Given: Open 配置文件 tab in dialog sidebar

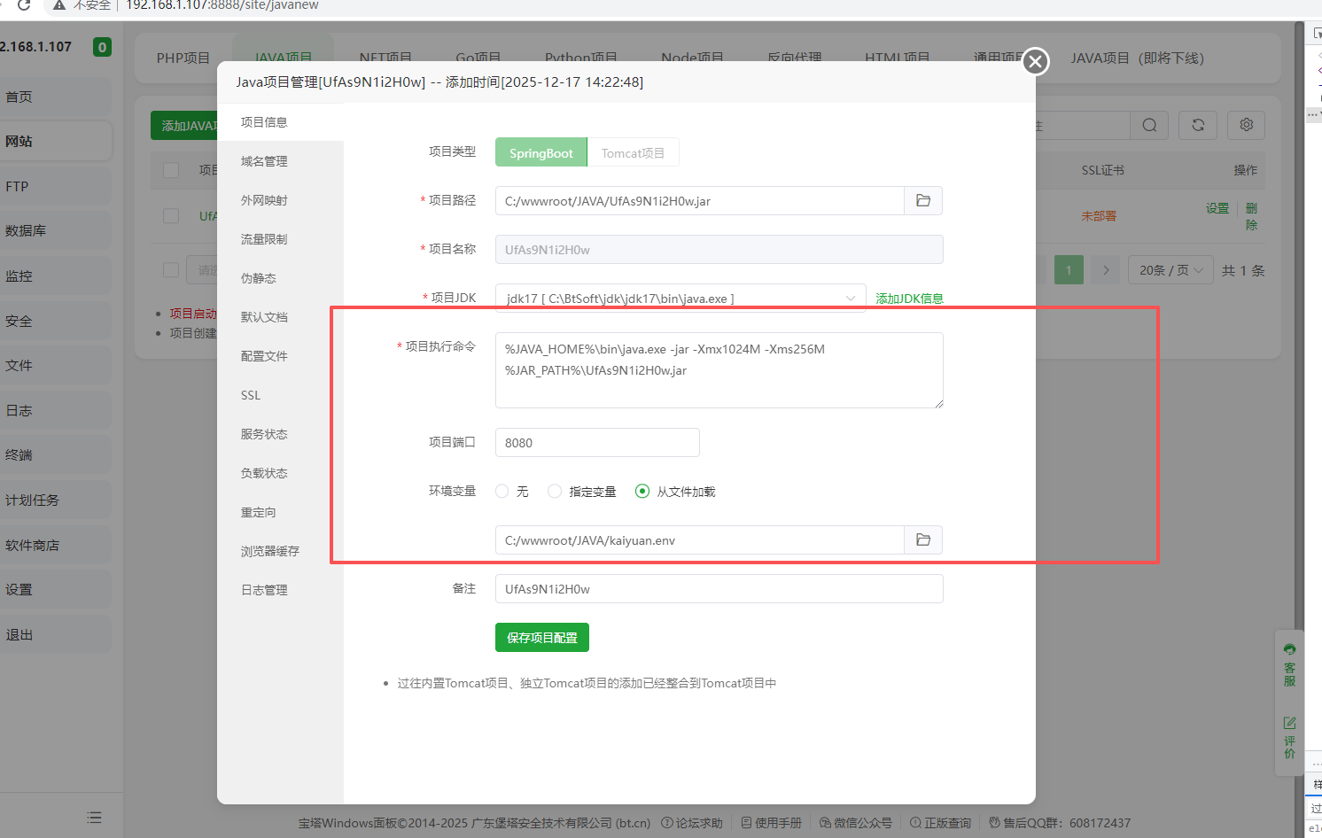Looking at the screenshot, I should 264,356.
